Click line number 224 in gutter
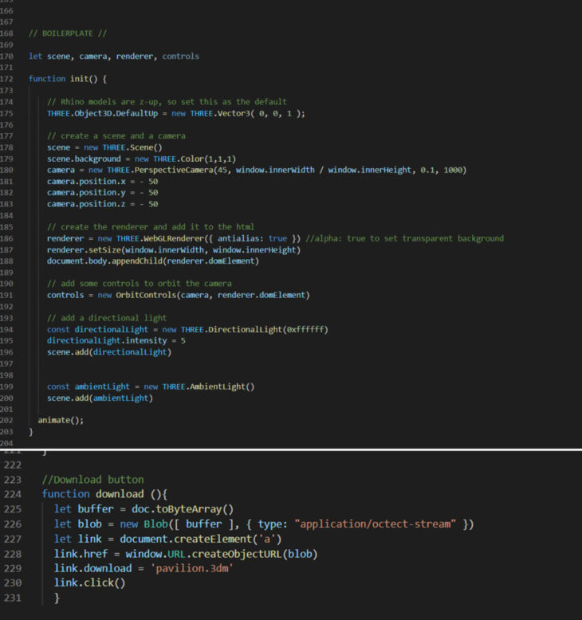This screenshot has height=620, width=582. point(12,494)
